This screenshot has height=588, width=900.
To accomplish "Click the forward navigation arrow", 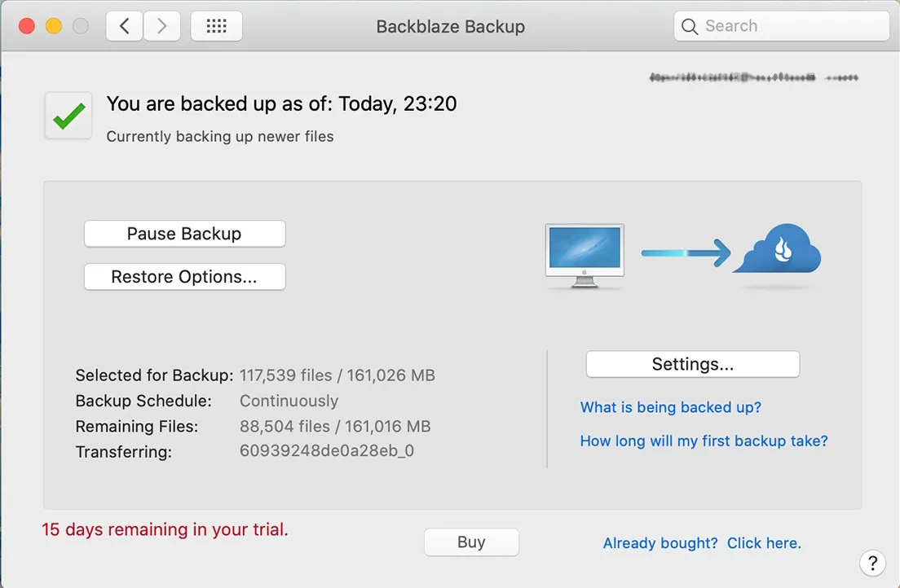I will pyautogui.click(x=161, y=25).
